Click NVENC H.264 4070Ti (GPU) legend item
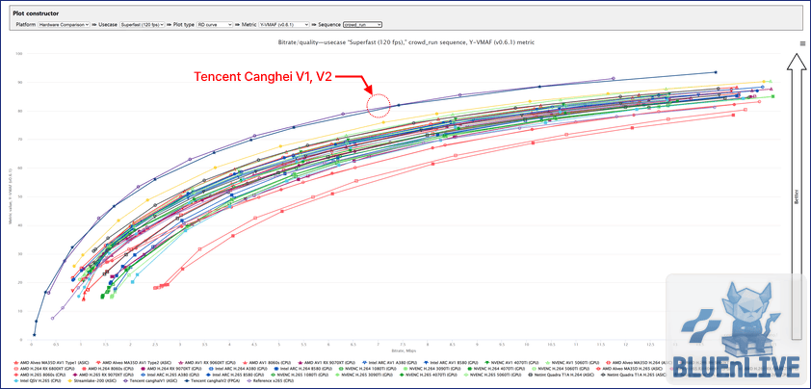The height and width of the screenshot is (389, 811). (x=496, y=369)
